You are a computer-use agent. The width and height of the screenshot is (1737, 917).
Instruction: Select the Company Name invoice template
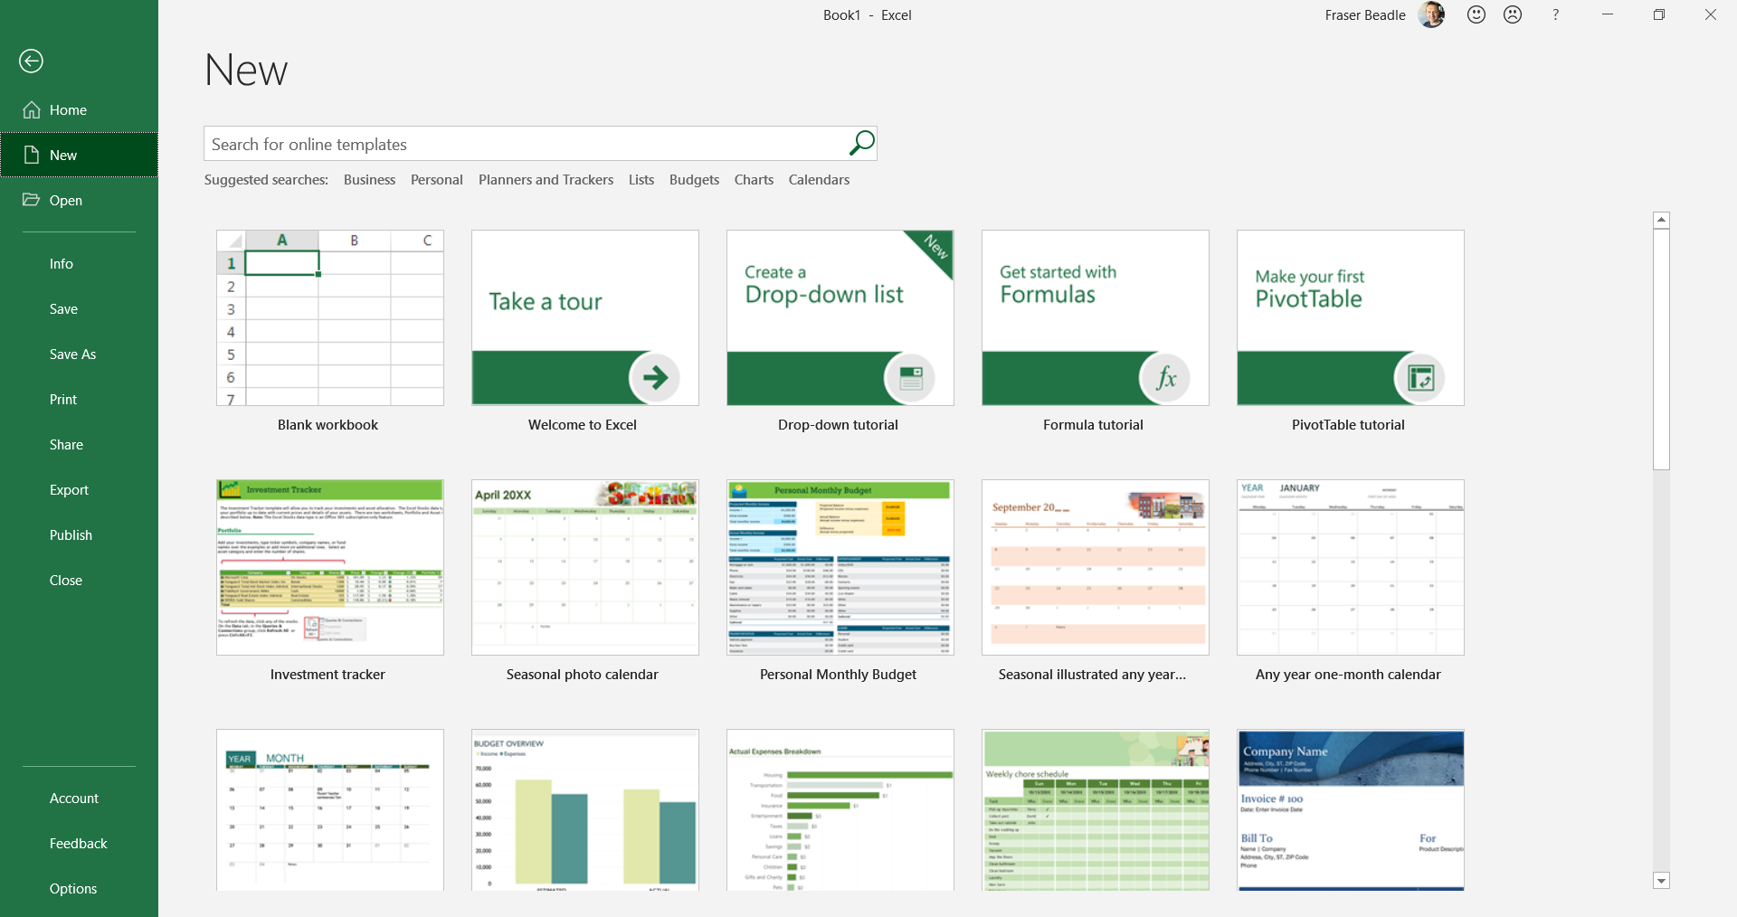(x=1351, y=809)
